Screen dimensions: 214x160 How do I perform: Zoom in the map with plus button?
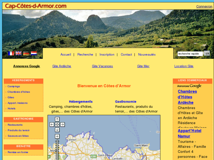[57, 136]
